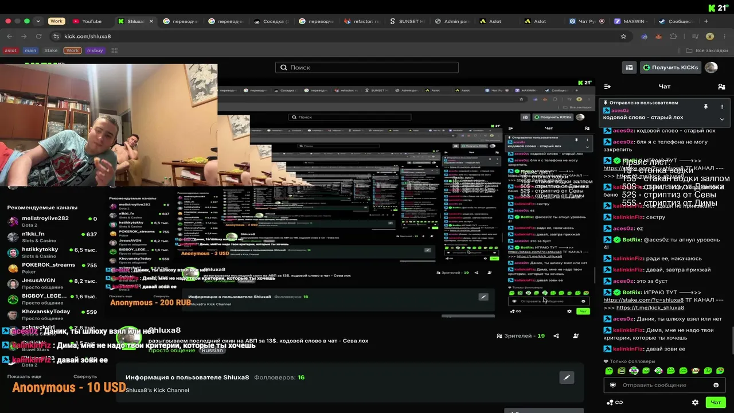Viewport: 734px width, 413px height.
Task: Reload the kick.com page
Action: (39, 36)
